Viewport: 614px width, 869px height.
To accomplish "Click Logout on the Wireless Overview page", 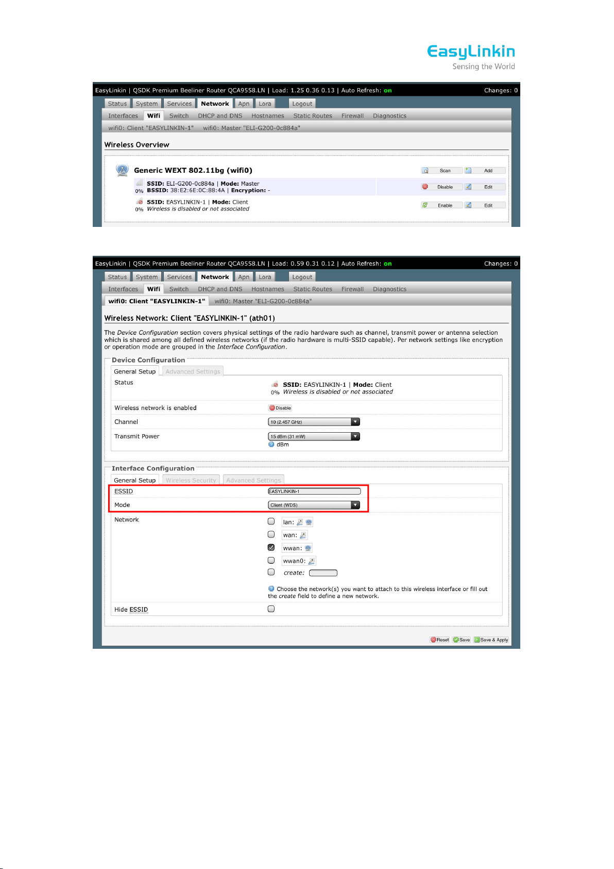I will click(x=302, y=104).
